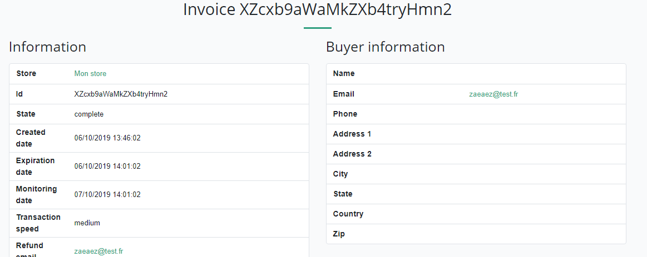
Task: Click the Information section heading
Action: 47,47
